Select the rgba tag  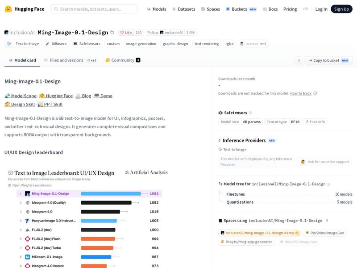point(229,43)
